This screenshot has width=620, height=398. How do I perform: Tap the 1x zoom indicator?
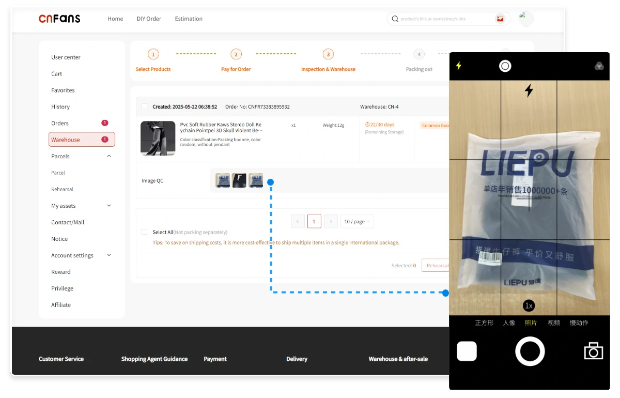[x=529, y=305]
